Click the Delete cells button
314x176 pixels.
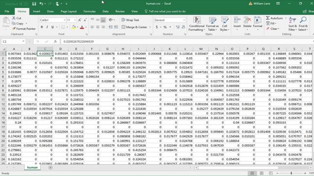coord(247,24)
